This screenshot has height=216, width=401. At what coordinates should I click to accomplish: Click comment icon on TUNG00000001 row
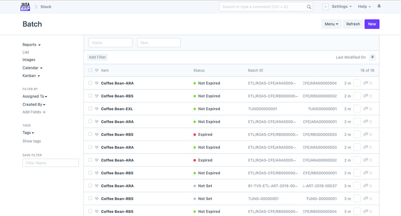(366, 109)
